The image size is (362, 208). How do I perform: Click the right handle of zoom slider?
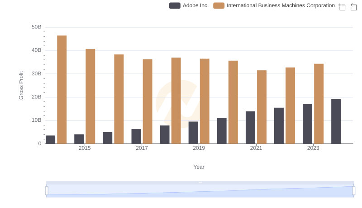pyautogui.click(x=354, y=191)
